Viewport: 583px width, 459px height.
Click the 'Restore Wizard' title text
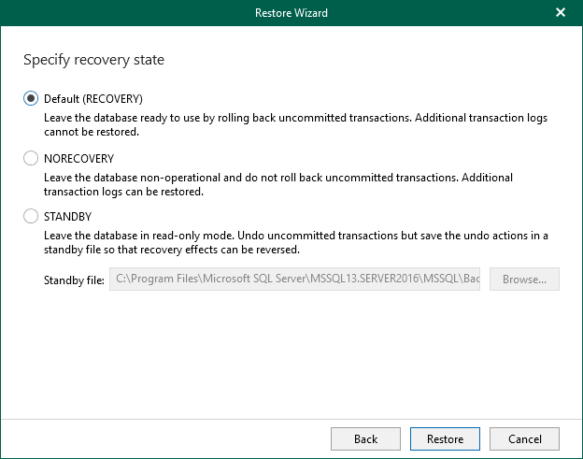pyautogui.click(x=291, y=13)
